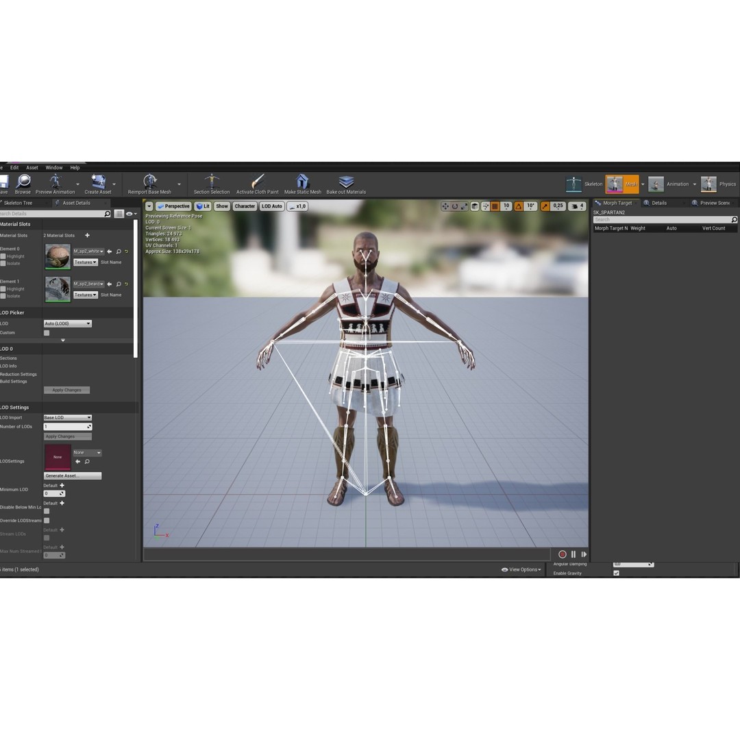Toggle Disable Below Min LOD Stripping checkbox
The image size is (740, 740).
click(47, 511)
